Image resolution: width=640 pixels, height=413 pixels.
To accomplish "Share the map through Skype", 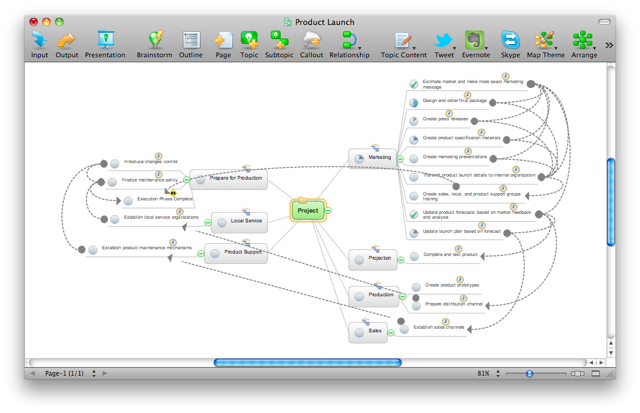I will (x=510, y=45).
